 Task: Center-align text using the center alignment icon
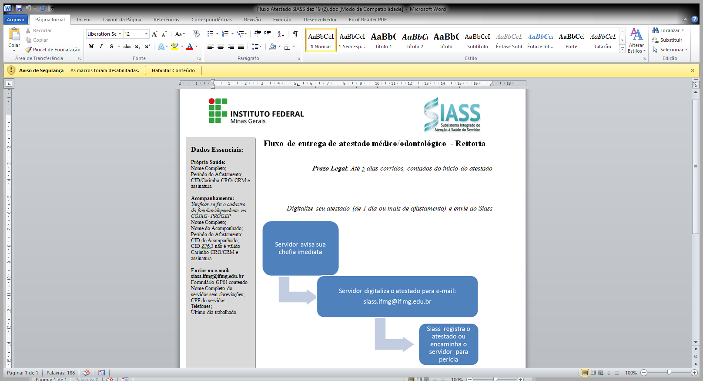[x=221, y=47]
